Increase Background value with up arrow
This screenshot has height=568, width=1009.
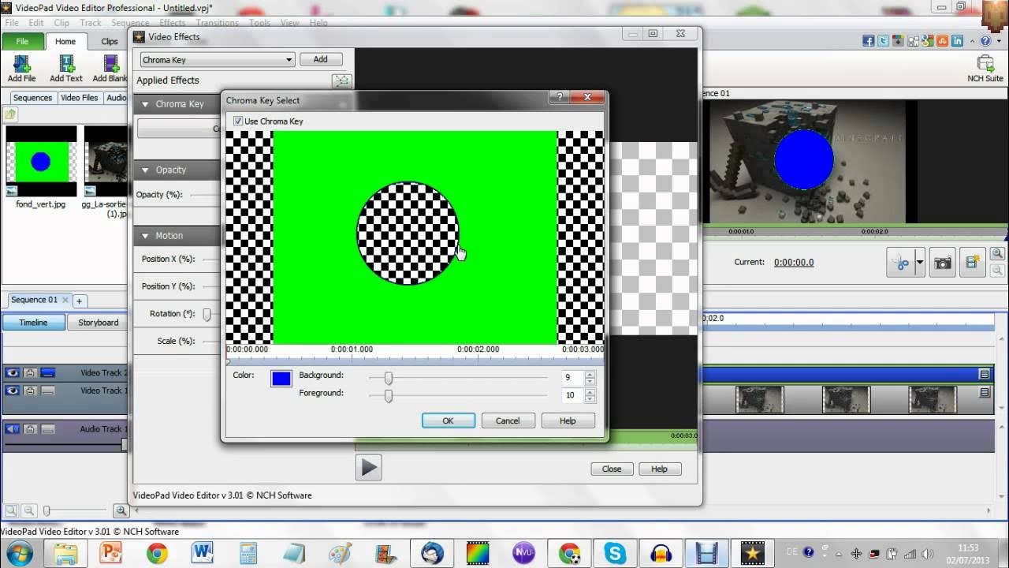pyautogui.click(x=590, y=374)
